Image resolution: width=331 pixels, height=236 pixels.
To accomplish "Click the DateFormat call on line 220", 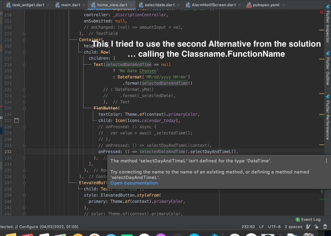I will click(x=130, y=77).
